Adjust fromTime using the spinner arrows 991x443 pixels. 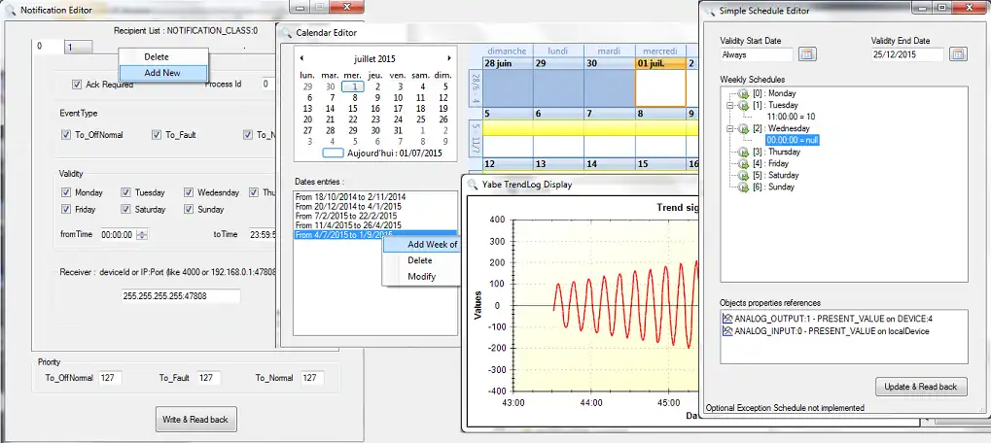tap(142, 234)
